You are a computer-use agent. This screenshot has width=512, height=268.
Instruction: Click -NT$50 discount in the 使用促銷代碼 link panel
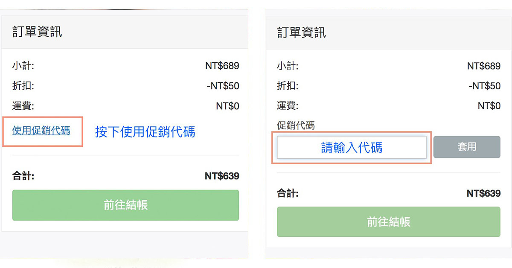(223, 86)
